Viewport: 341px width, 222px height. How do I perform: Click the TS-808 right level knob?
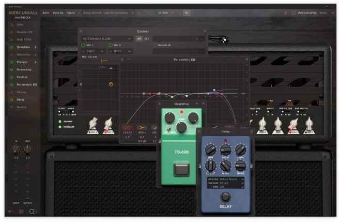pyautogui.click(x=193, y=117)
